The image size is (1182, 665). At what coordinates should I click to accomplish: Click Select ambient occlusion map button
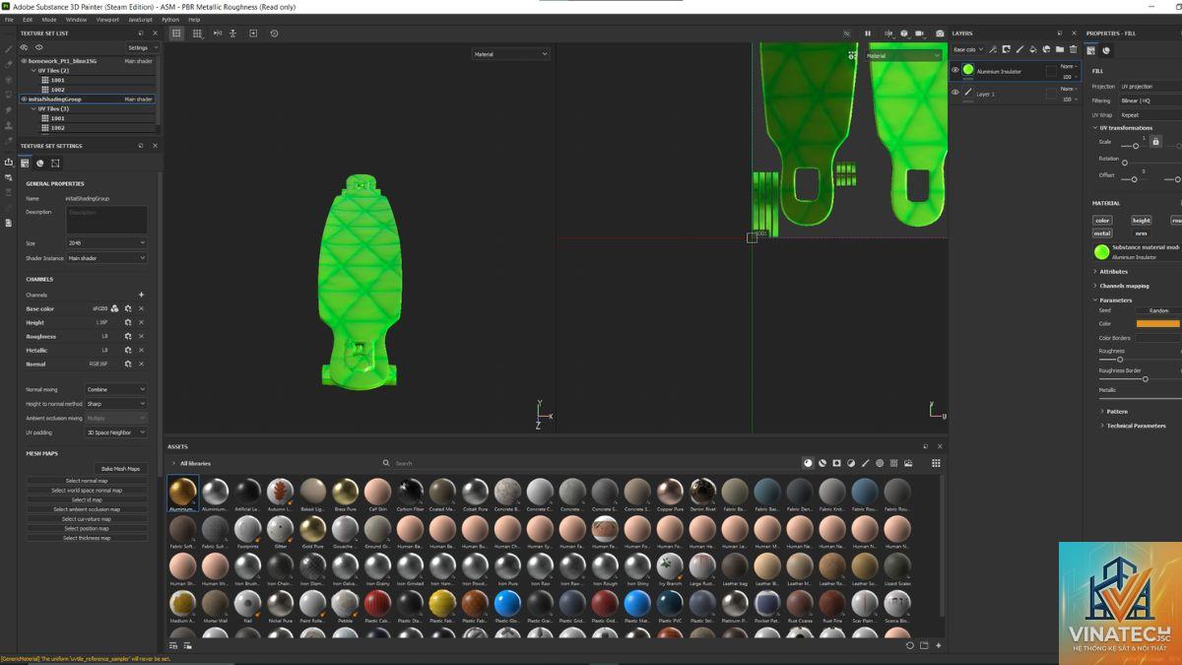pos(87,509)
